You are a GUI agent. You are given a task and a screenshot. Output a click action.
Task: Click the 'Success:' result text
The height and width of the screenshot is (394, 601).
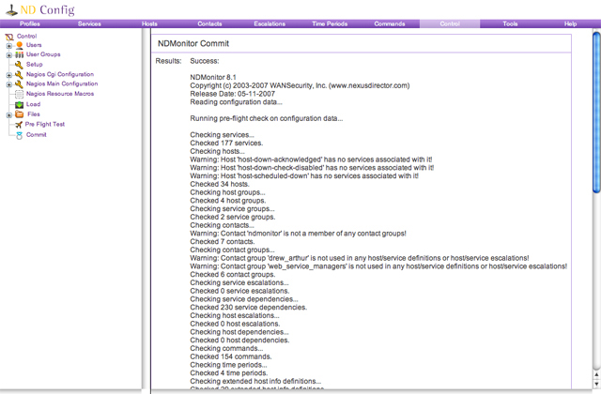tap(205, 61)
